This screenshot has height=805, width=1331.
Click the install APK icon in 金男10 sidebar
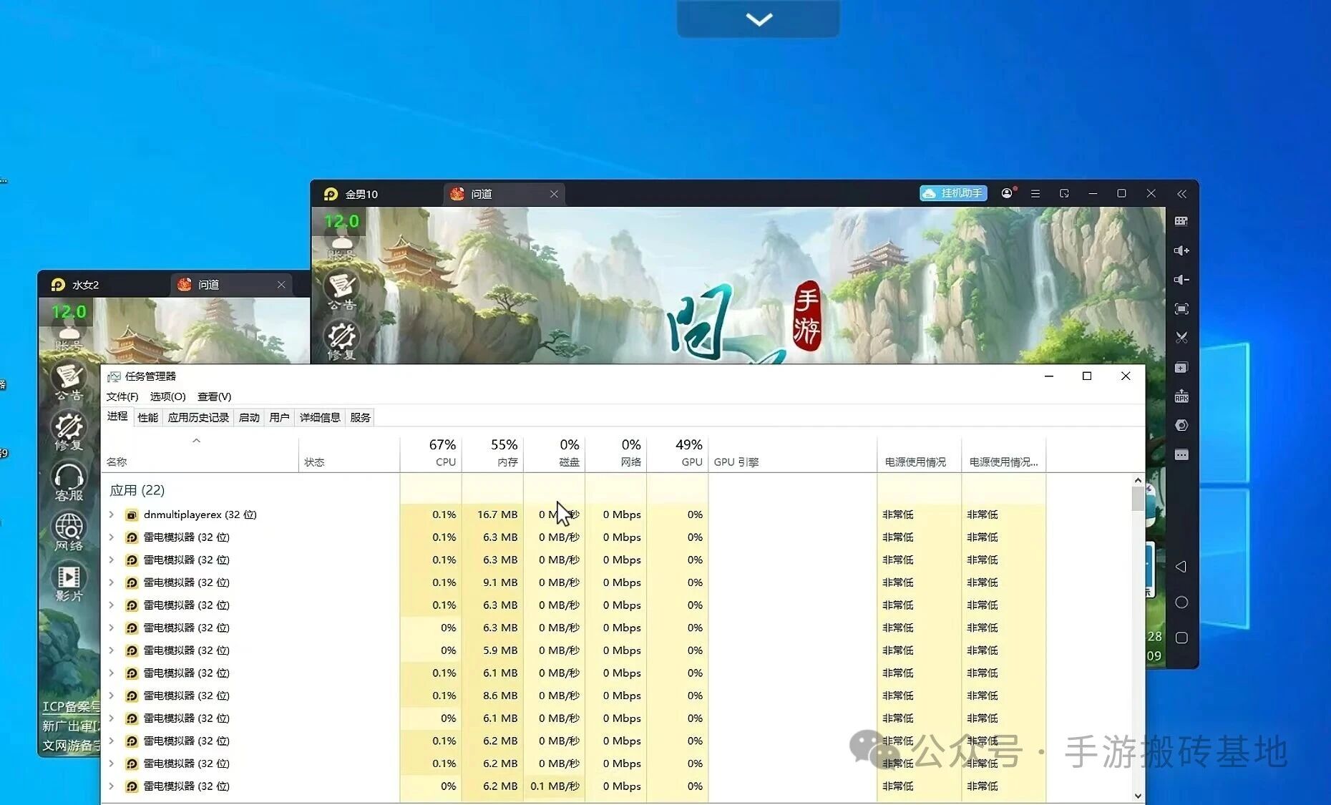[1181, 396]
